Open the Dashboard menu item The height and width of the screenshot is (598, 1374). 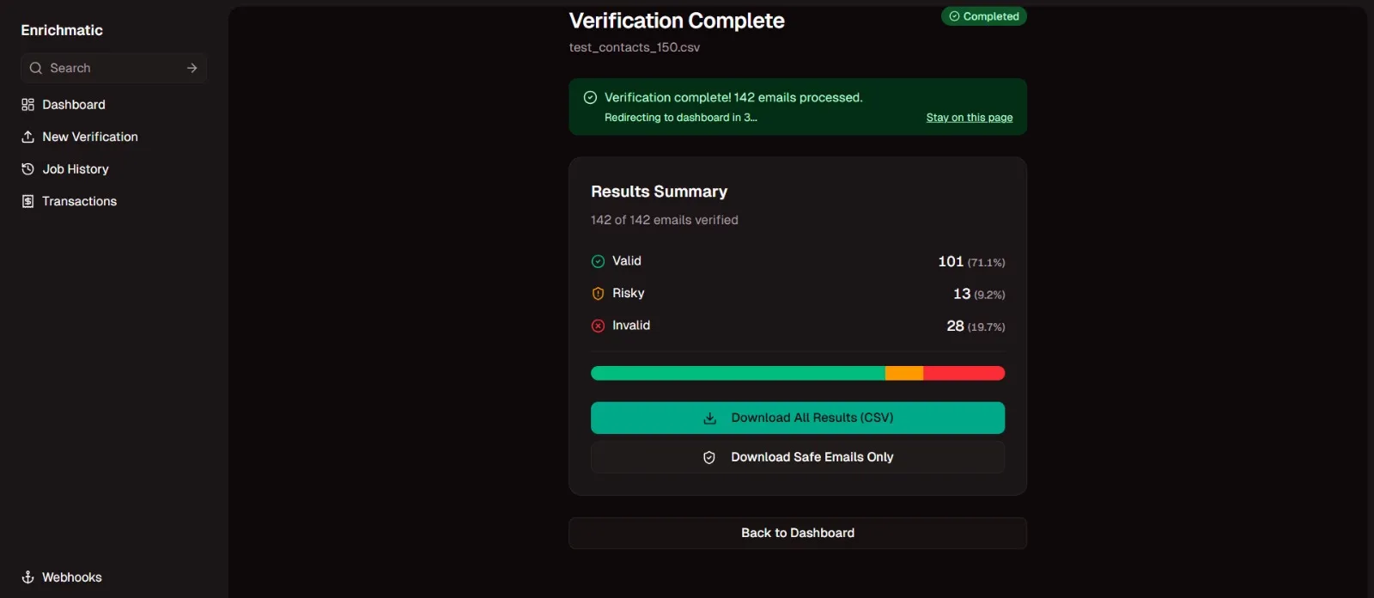click(x=74, y=105)
